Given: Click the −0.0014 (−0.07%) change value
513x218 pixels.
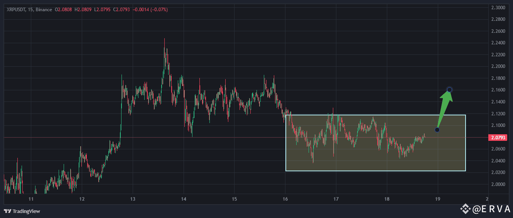Looking at the screenshot, I should [150, 10].
